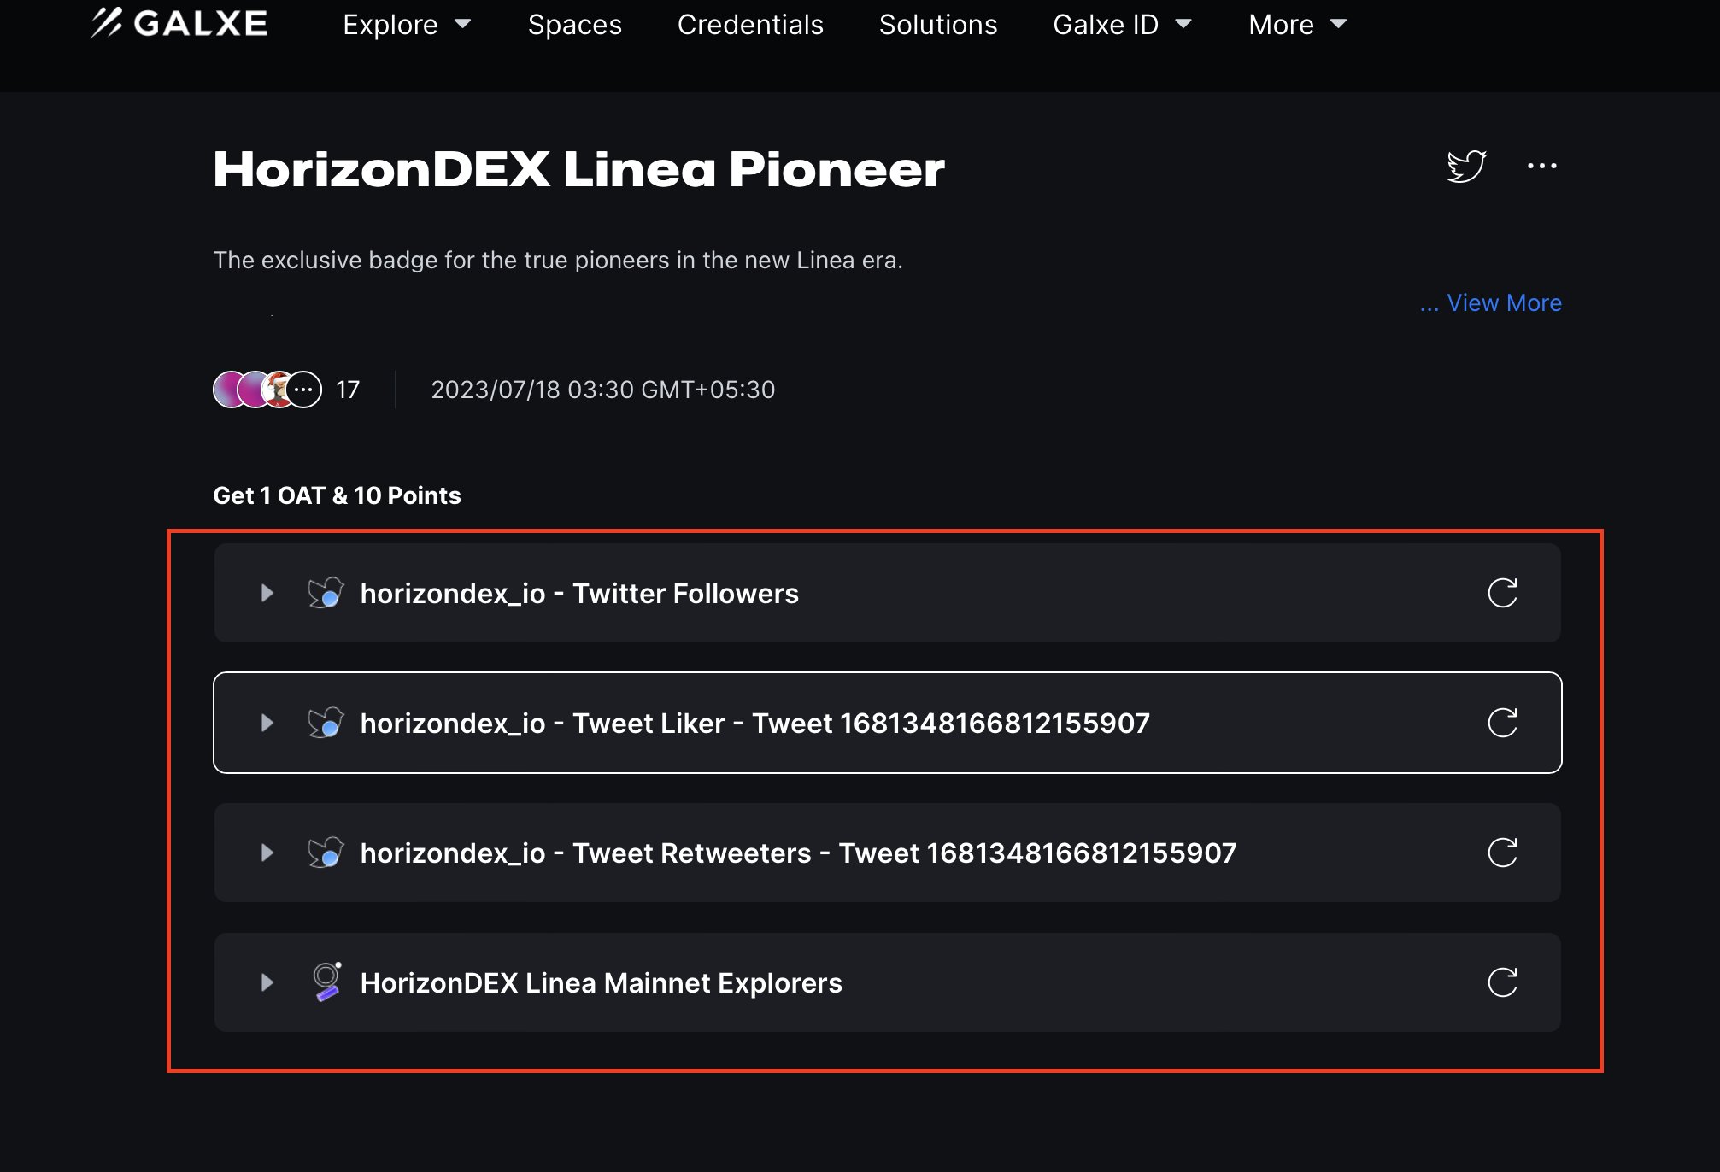Expand the Tweet Retweeters task
Viewport: 1720px width, 1172px height.
pyautogui.click(x=267, y=853)
